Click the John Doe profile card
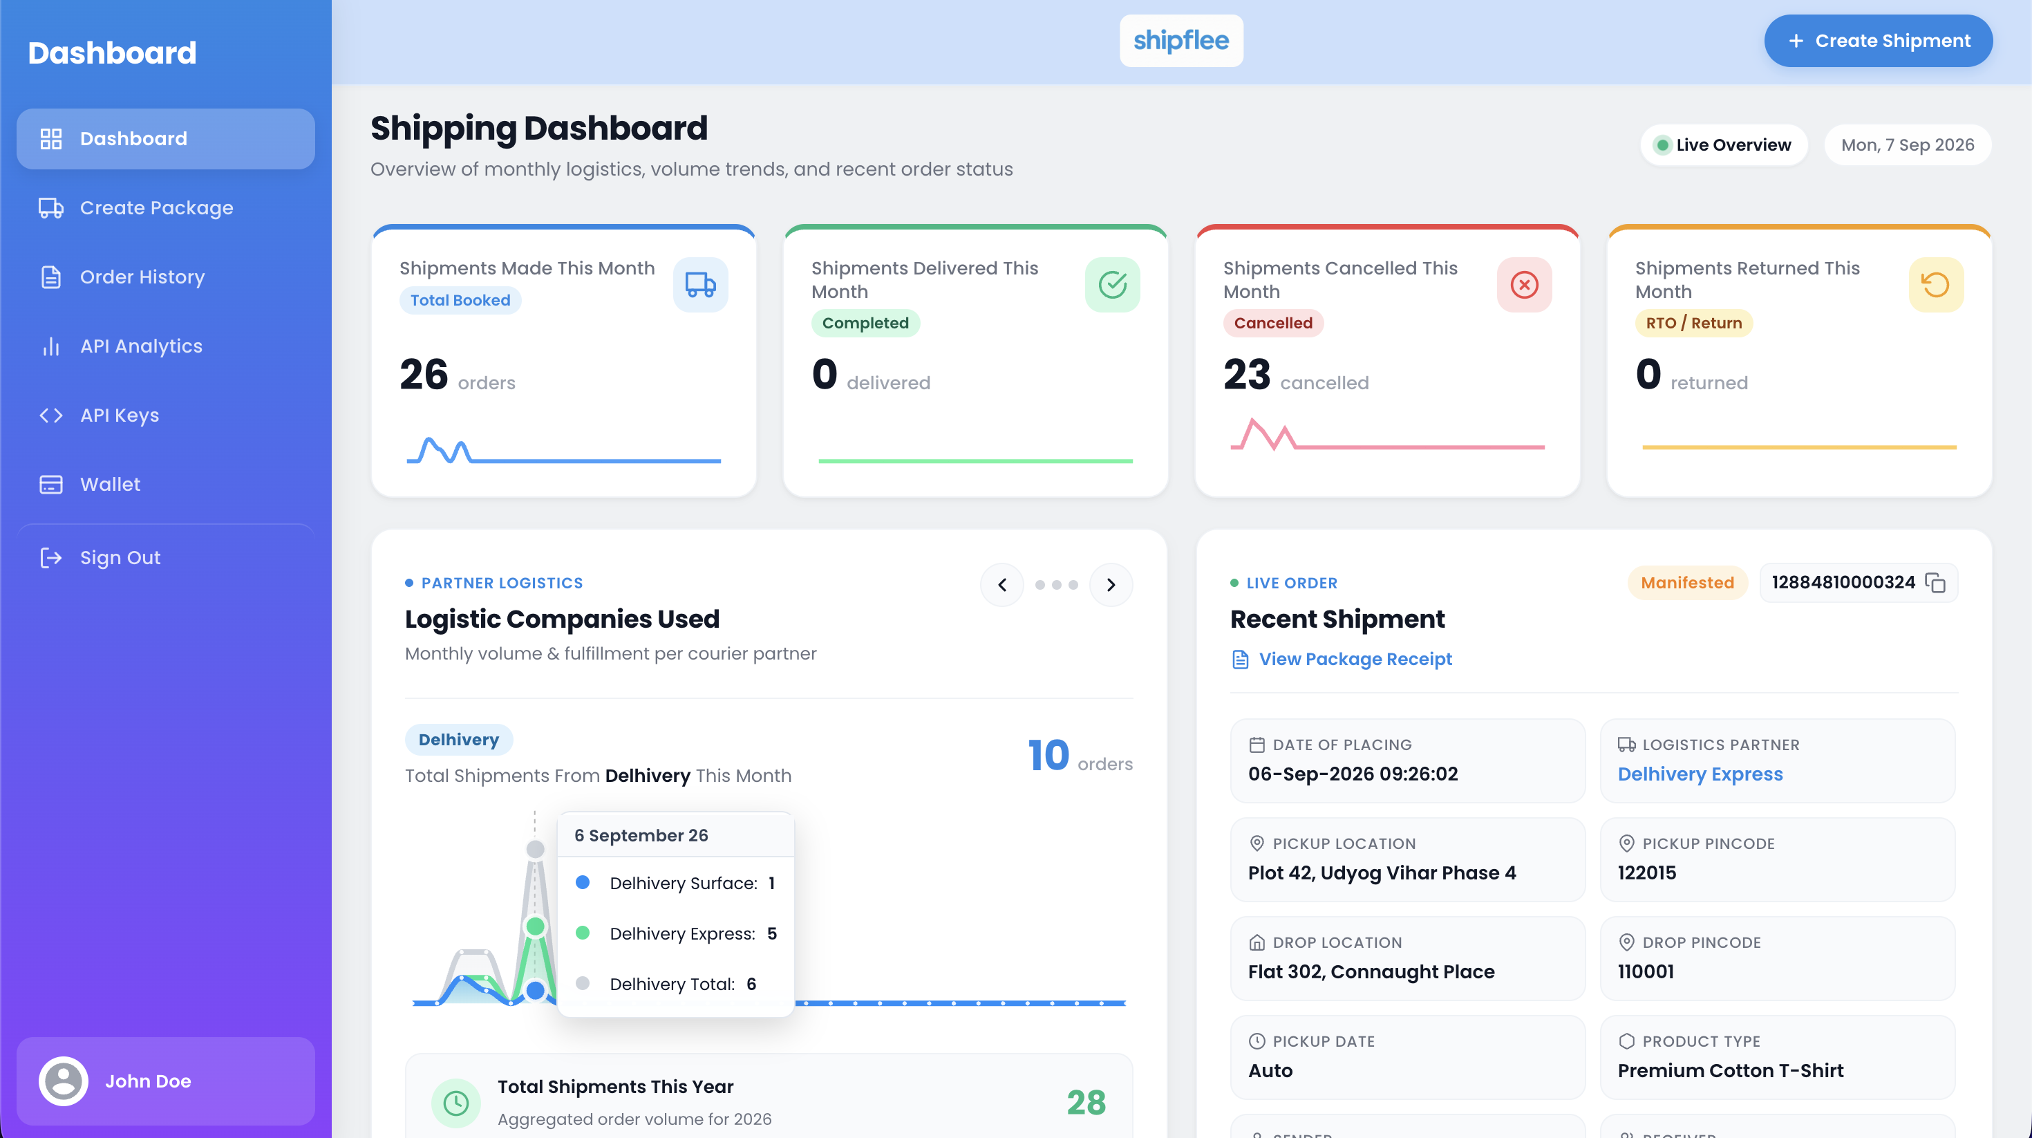Screen dimensions: 2032x1138 (x=166, y=1081)
